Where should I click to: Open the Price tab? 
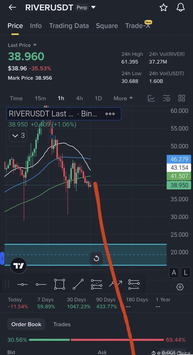pos(15,26)
